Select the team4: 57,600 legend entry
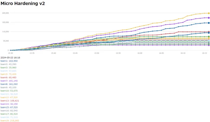This screenshot has width=210, height=122. point(8,71)
